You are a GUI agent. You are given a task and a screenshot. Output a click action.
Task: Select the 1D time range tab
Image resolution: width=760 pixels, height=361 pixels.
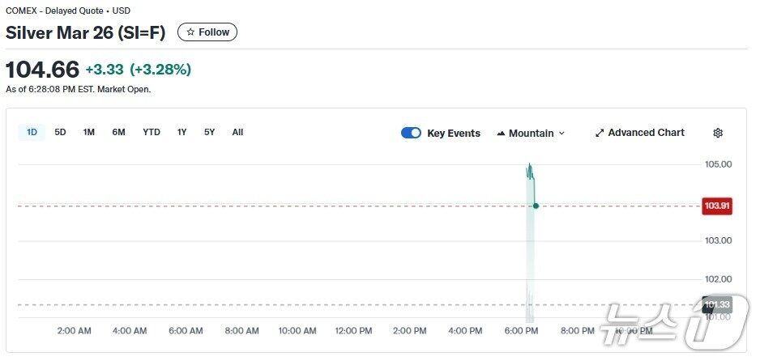[x=32, y=132]
